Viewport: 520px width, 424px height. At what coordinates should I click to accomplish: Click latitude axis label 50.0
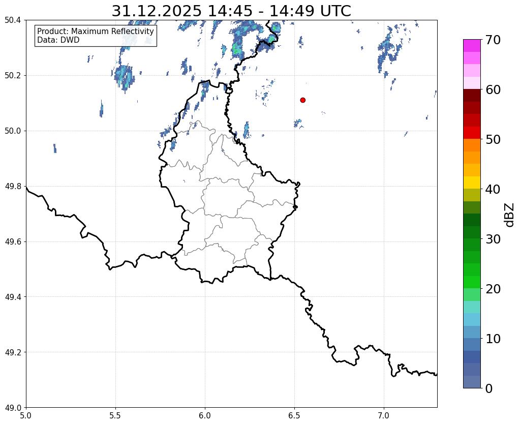point(13,131)
